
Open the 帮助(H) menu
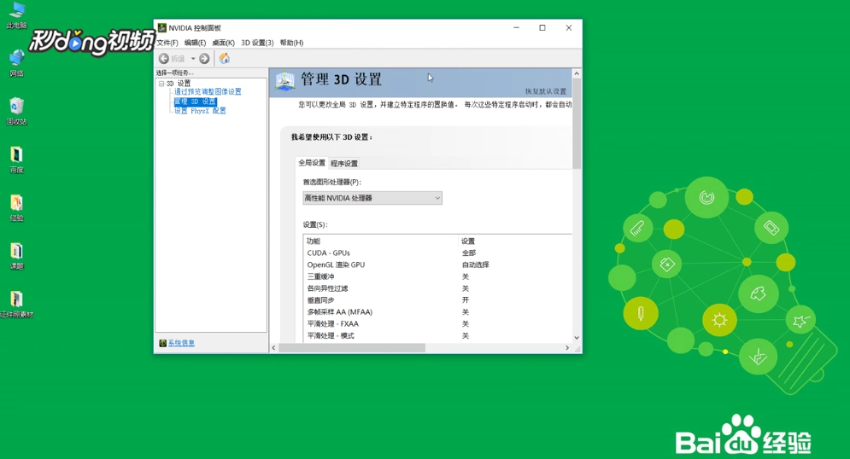pos(291,43)
